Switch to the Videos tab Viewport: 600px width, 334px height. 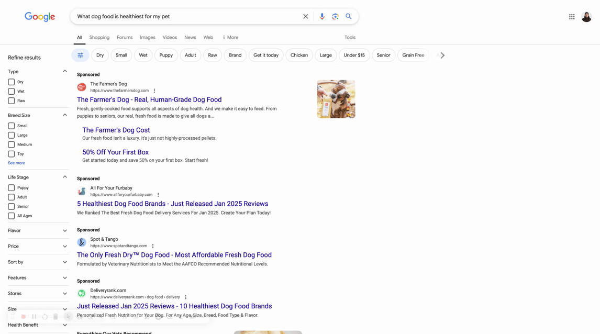point(170,38)
